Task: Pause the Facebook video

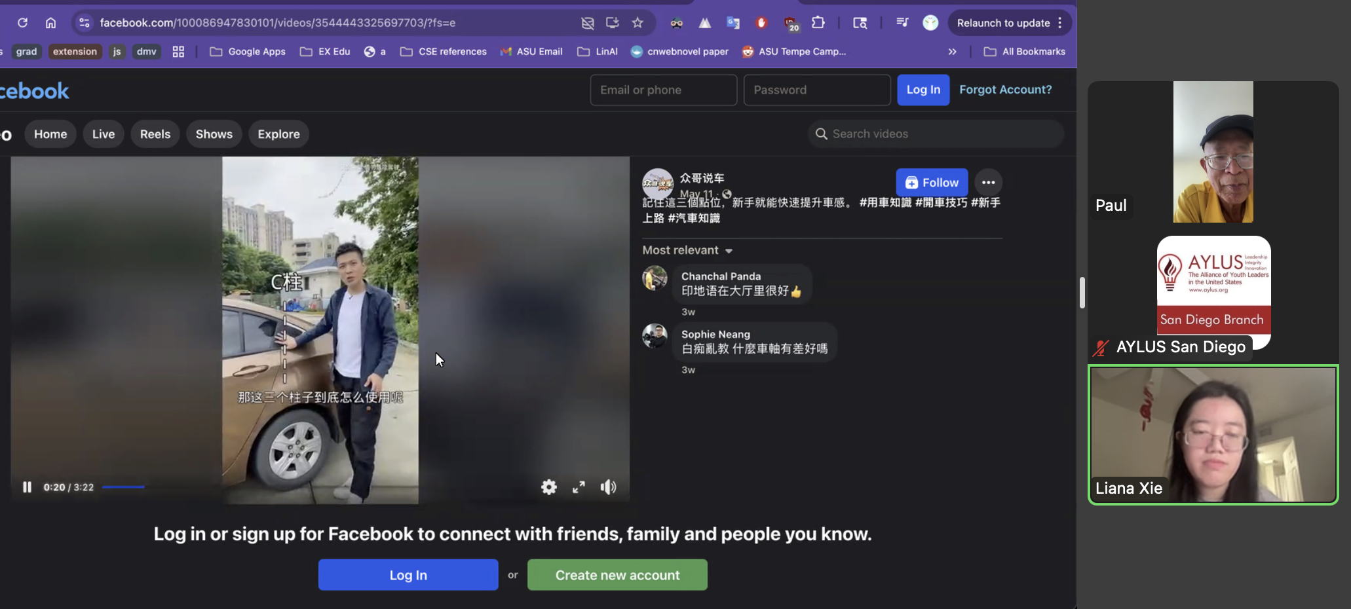Action: (27, 487)
